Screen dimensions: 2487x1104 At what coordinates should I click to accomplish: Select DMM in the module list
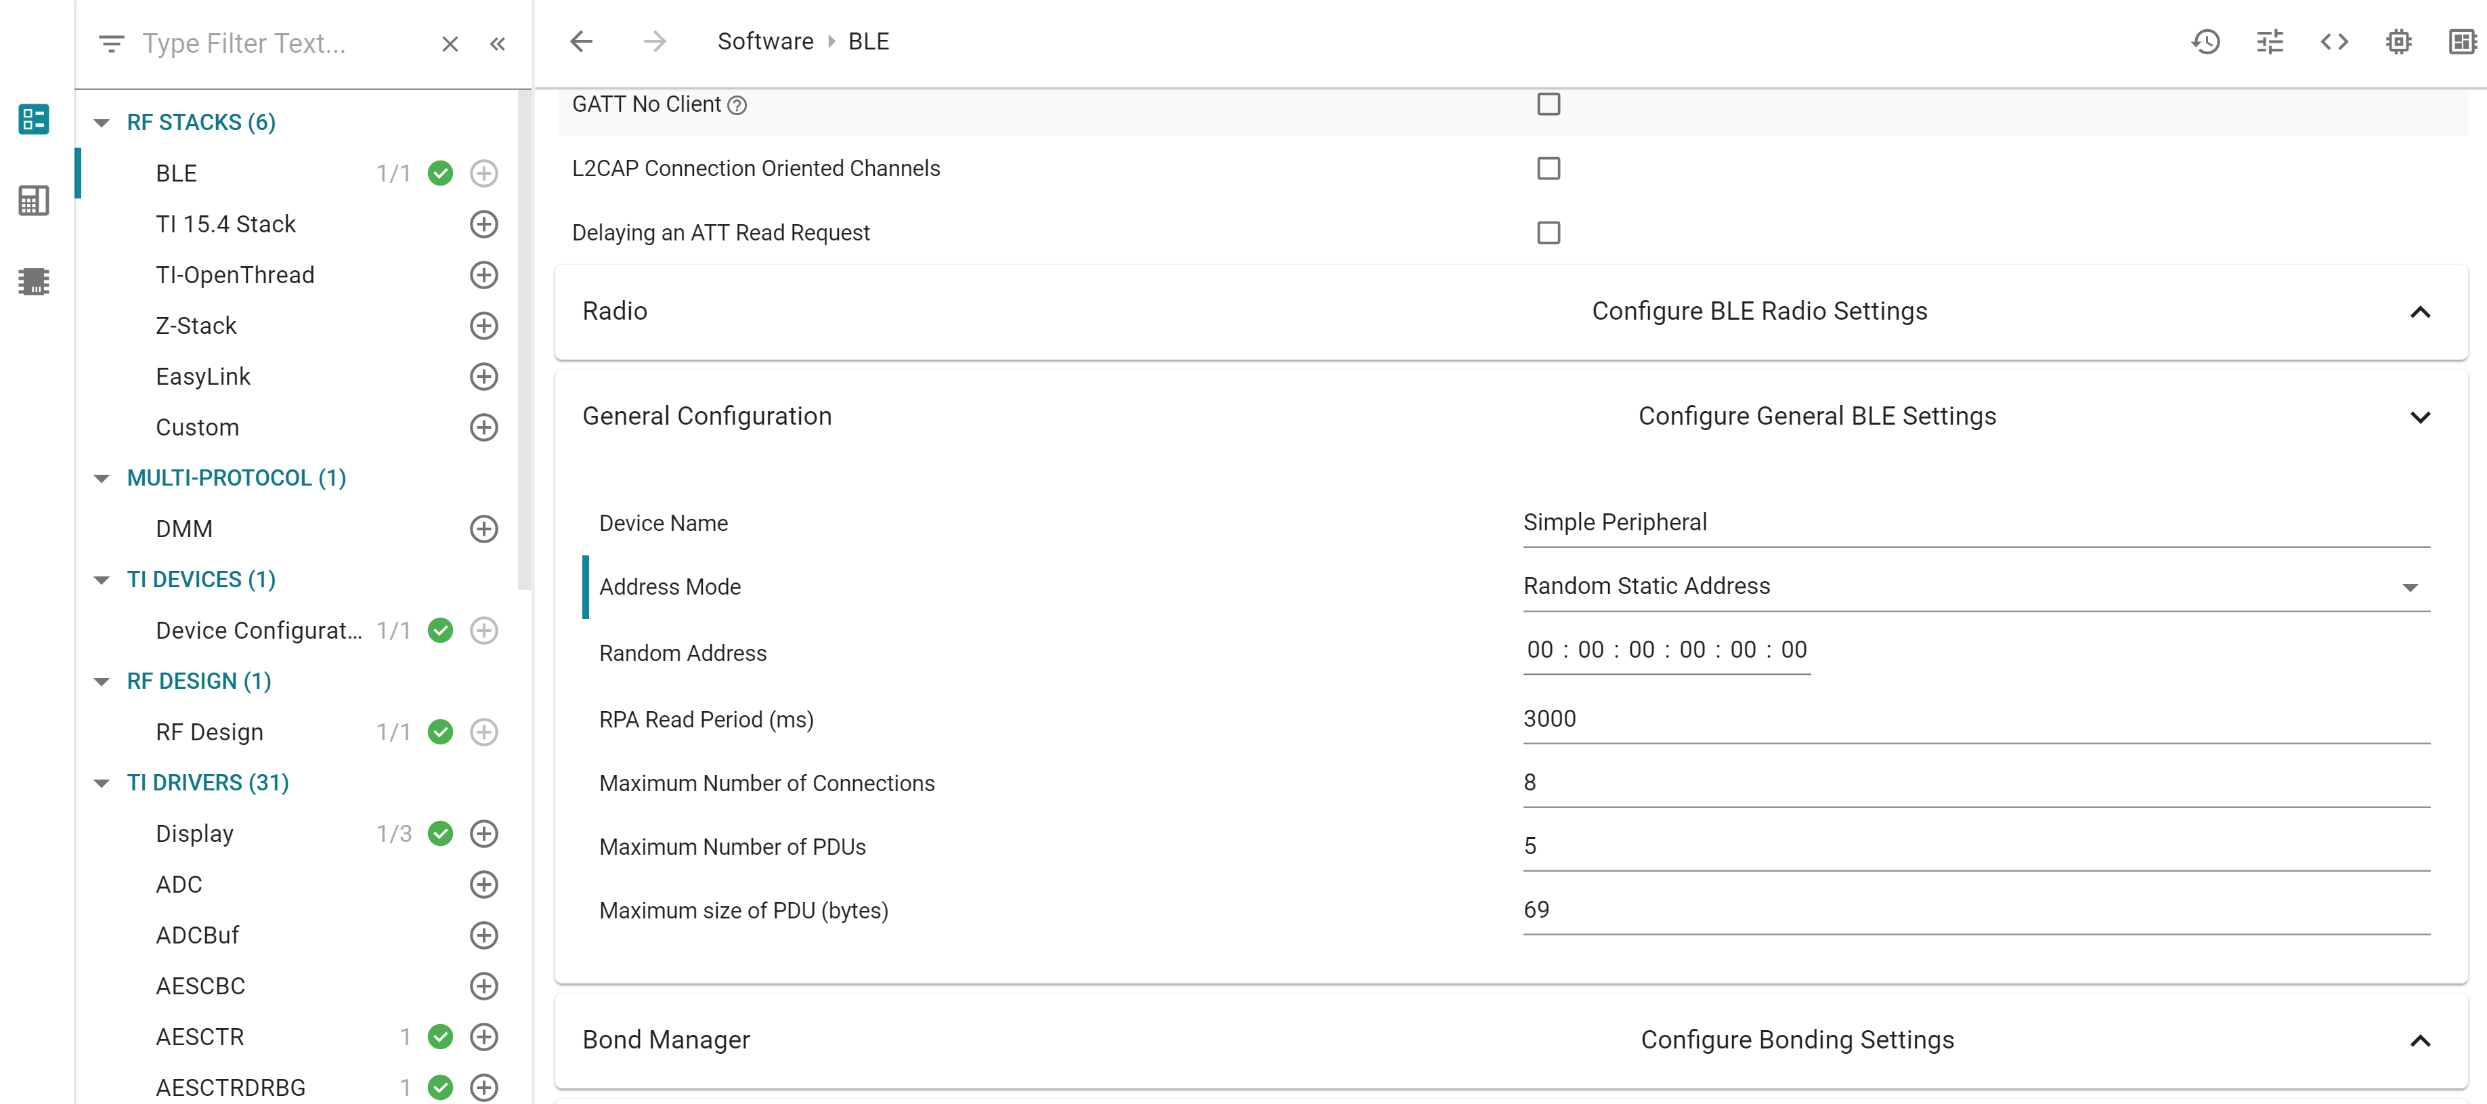coord(184,529)
